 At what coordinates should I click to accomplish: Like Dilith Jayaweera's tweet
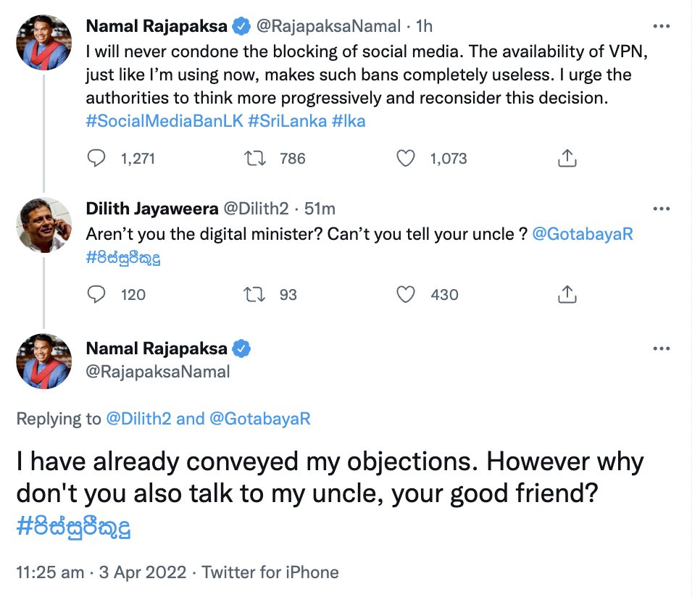407,294
